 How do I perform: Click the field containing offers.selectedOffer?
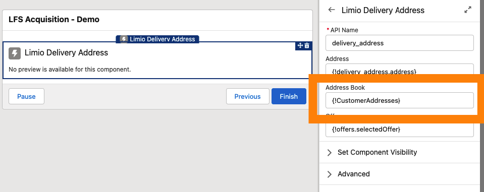pyautogui.click(x=399, y=130)
